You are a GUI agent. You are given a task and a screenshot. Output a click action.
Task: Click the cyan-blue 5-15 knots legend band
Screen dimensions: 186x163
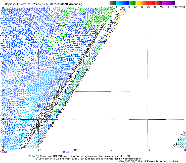(122, 3)
